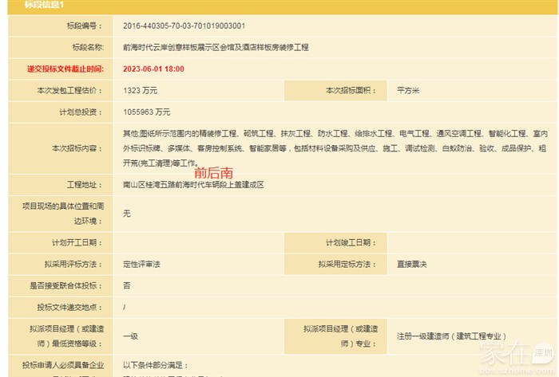Select the deadline value 2023-06-01 18:00

(x=153, y=69)
